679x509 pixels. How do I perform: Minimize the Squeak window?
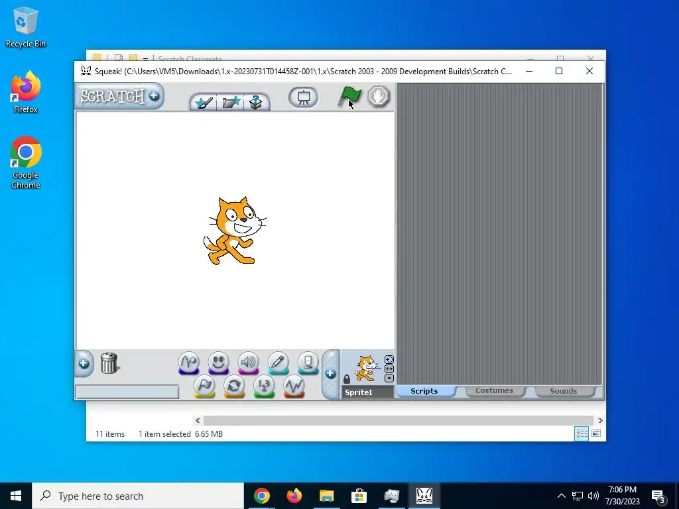click(x=529, y=71)
